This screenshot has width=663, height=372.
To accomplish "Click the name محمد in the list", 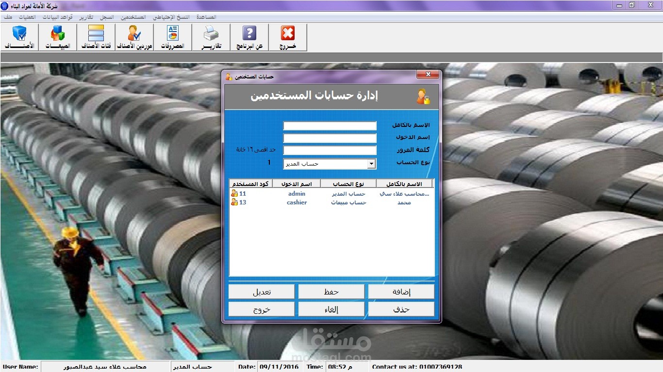I will (404, 202).
